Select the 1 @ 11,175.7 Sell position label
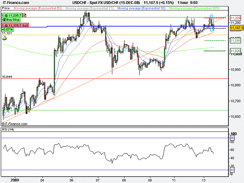Image resolution: width=244 pixels, height=183 pixels. pyautogui.click(x=15, y=25)
